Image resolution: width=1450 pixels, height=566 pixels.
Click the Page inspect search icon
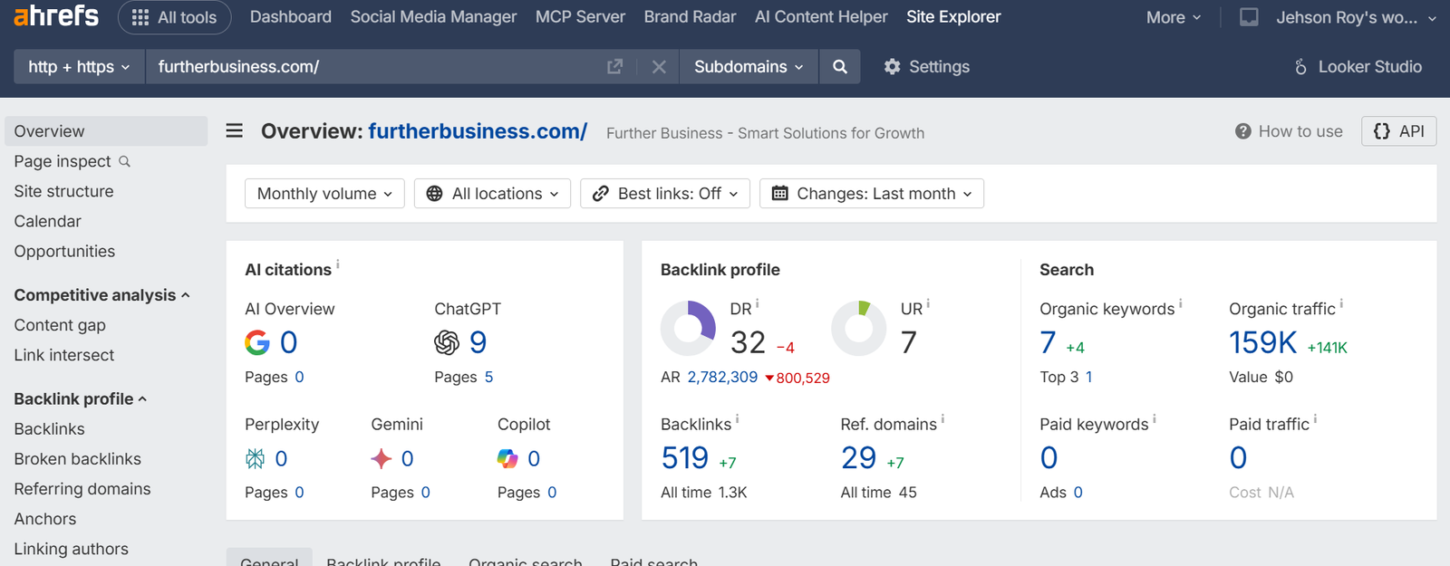[x=125, y=161]
